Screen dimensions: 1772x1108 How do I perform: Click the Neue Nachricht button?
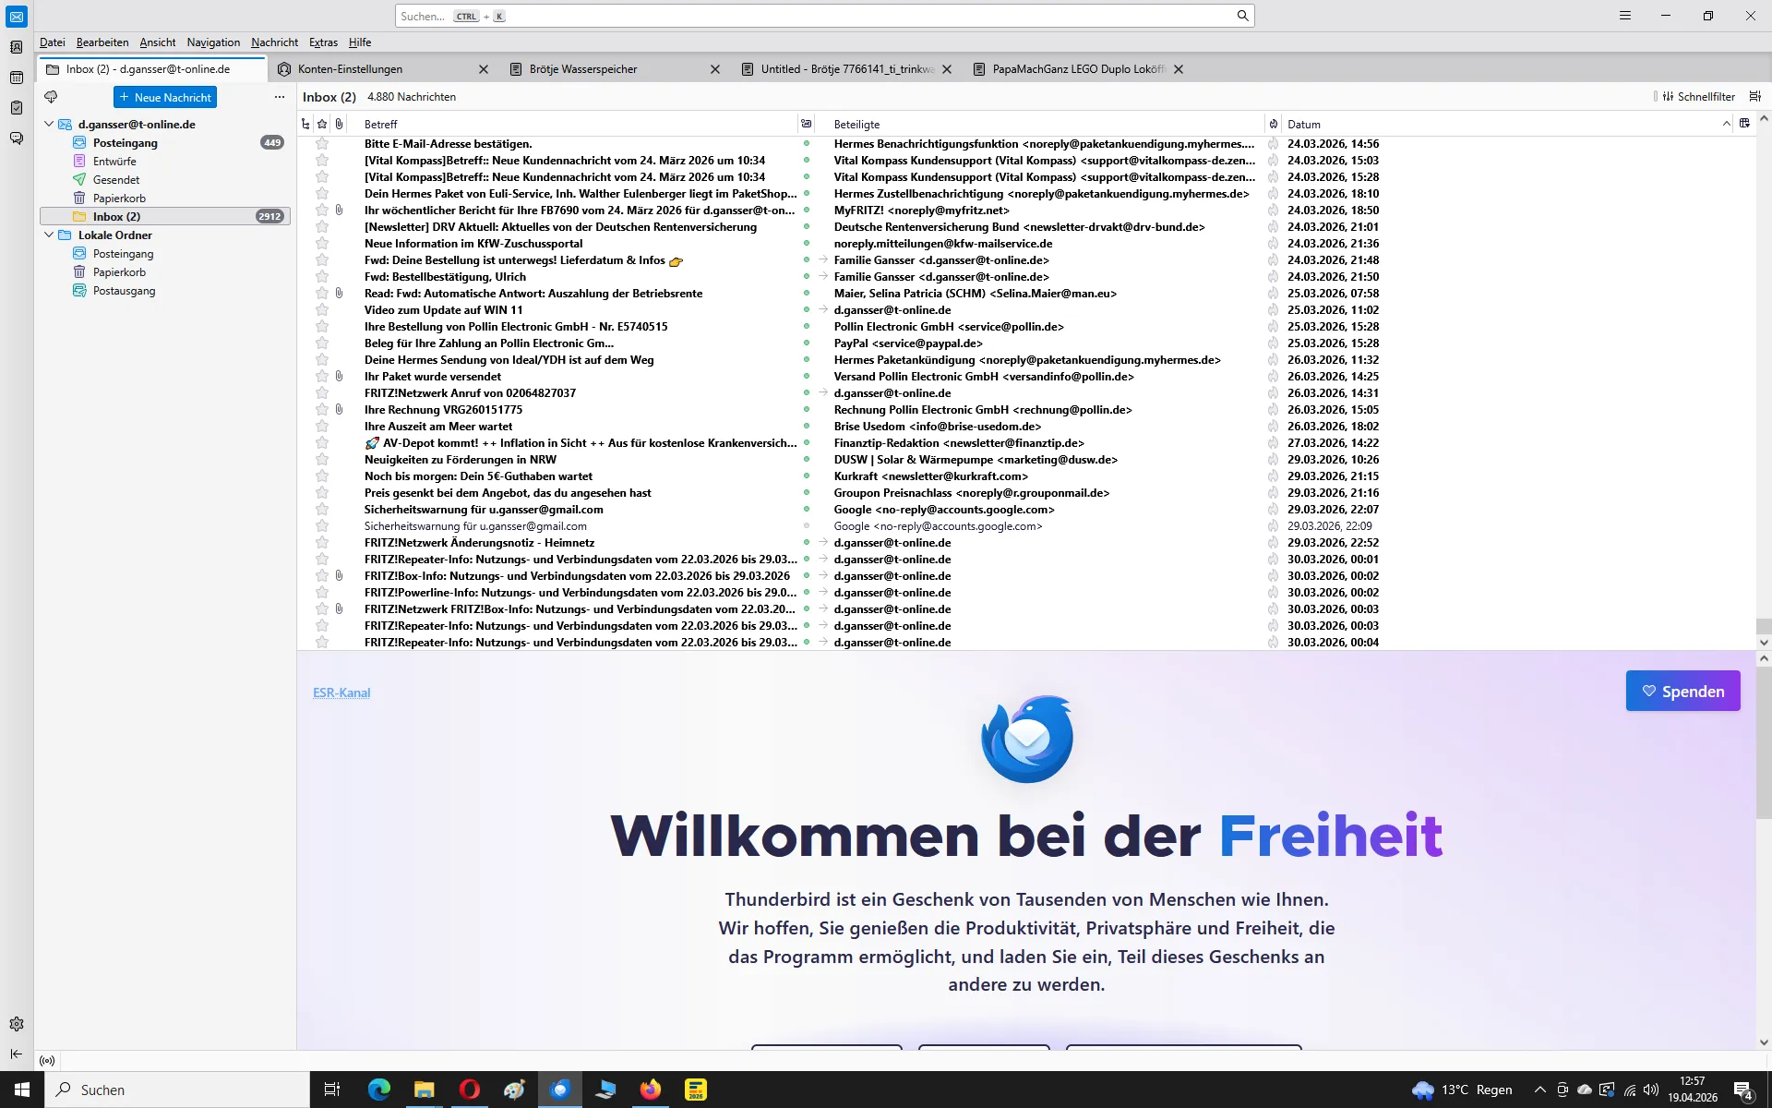click(165, 97)
